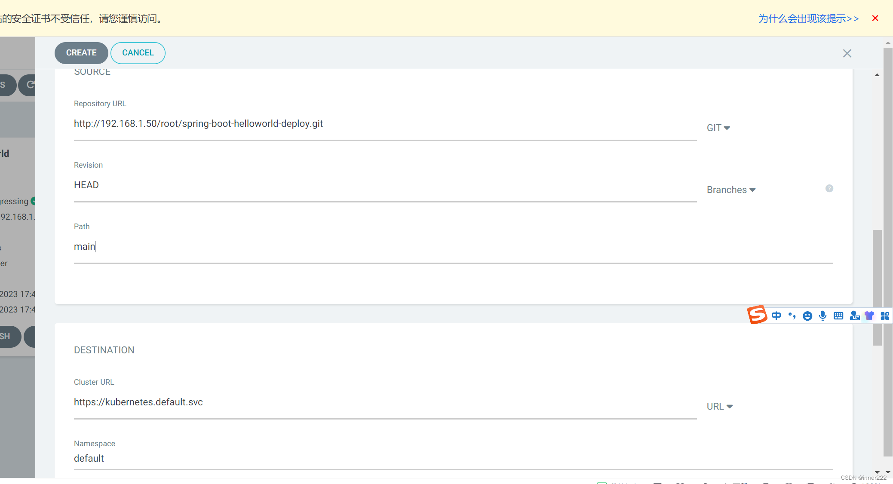Click the inner panel scroll up arrow
Viewport: 893px width, 484px height.
click(x=877, y=75)
